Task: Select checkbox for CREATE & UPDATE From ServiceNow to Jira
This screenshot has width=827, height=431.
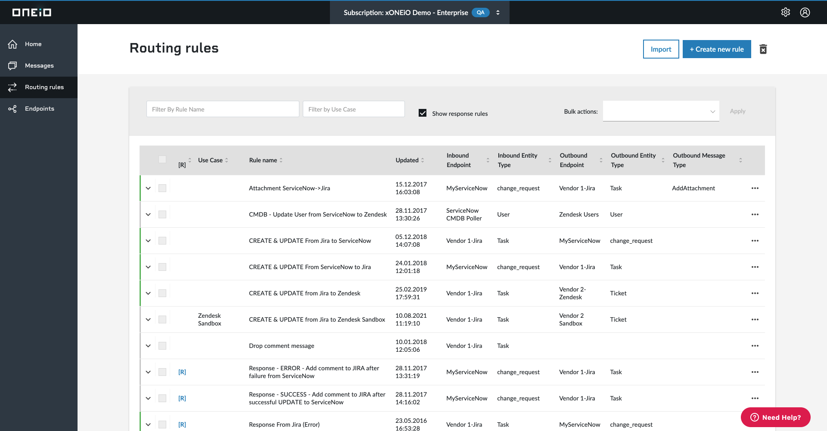Action: (162, 267)
